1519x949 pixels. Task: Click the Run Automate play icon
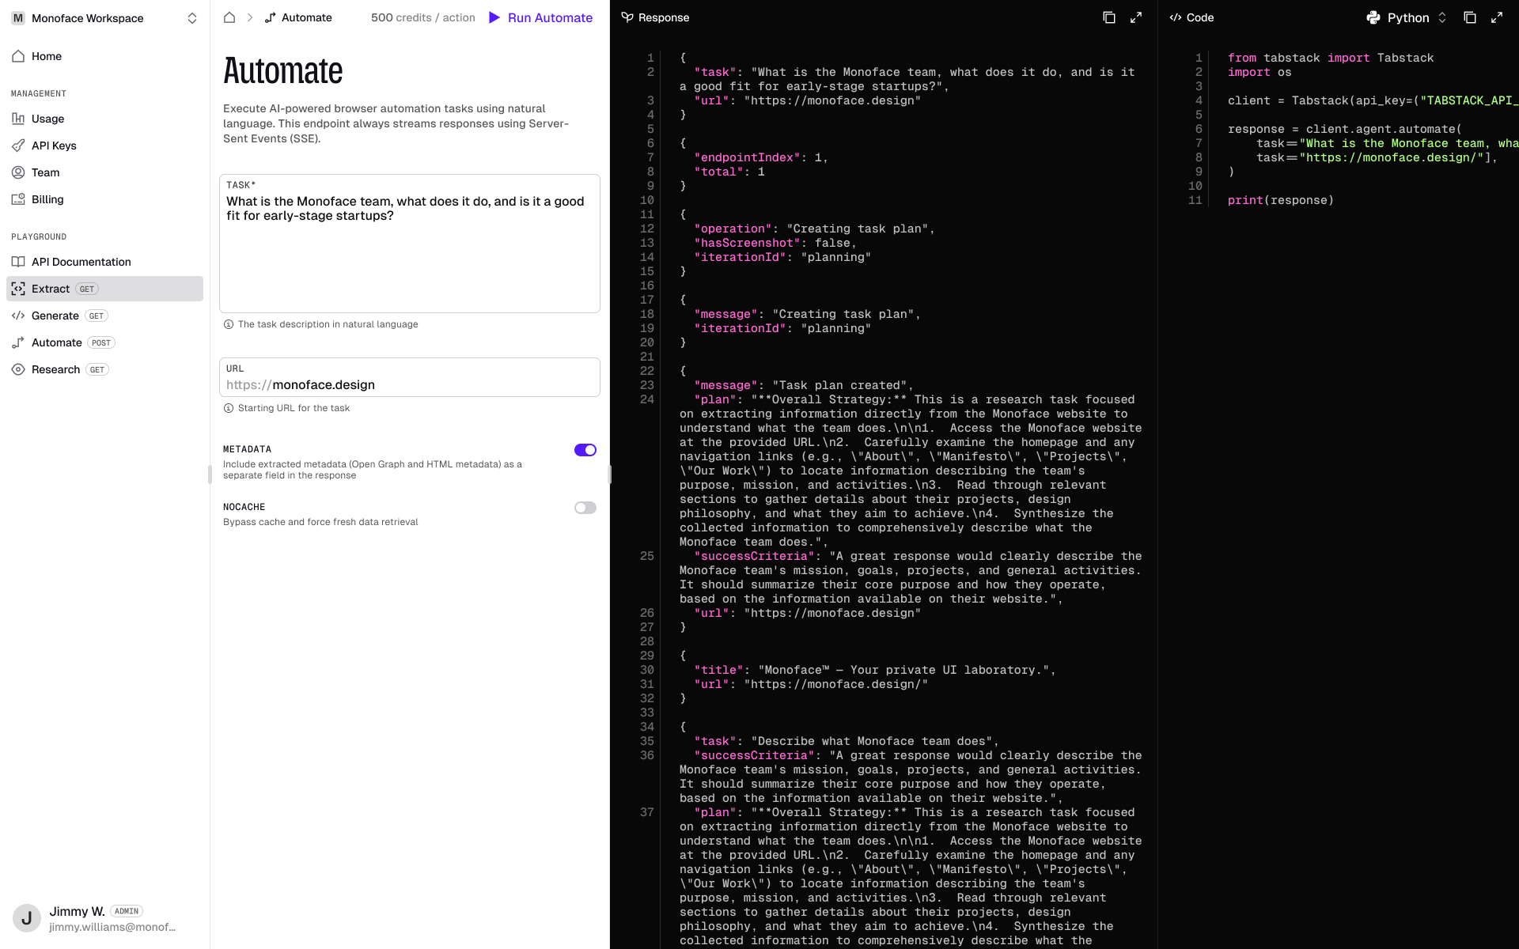(x=494, y=17)
